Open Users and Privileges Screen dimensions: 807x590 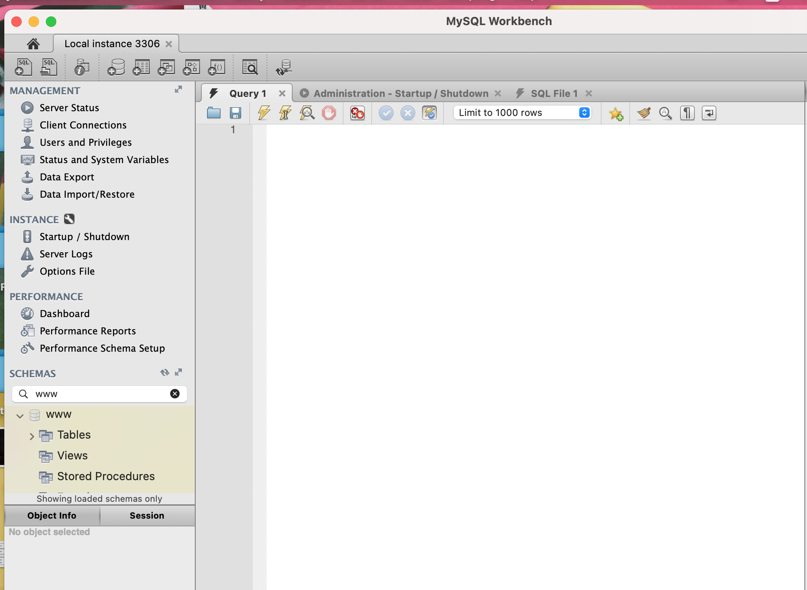(x=86, y=142)
